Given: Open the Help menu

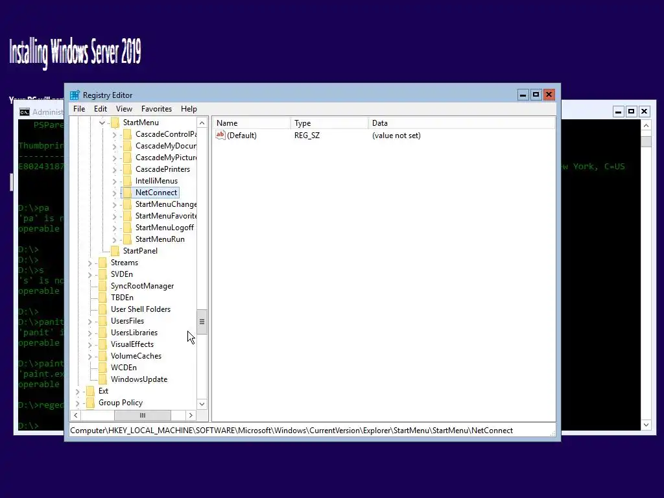Looking at the screenshot, I should pos(189,109).
